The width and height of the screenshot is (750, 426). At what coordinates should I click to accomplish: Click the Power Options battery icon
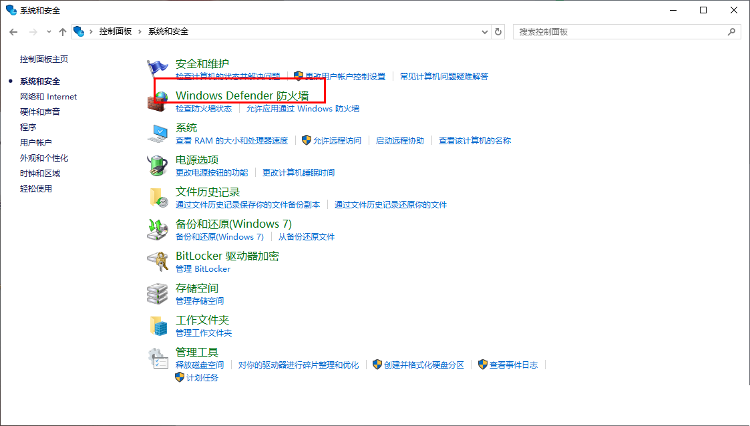coord(158,166)
